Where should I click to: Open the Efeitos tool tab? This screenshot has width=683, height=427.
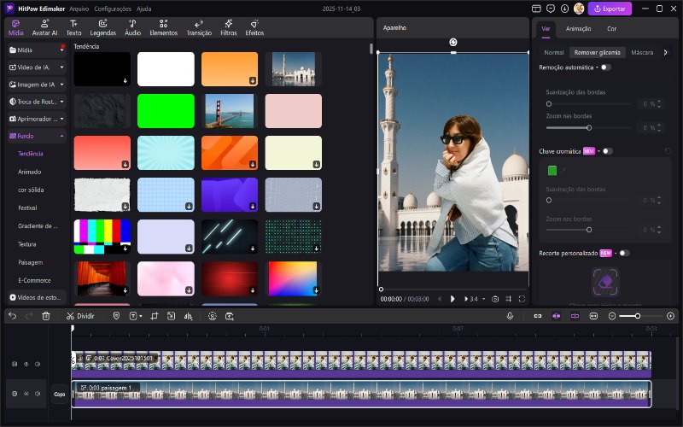pos(254,28)
